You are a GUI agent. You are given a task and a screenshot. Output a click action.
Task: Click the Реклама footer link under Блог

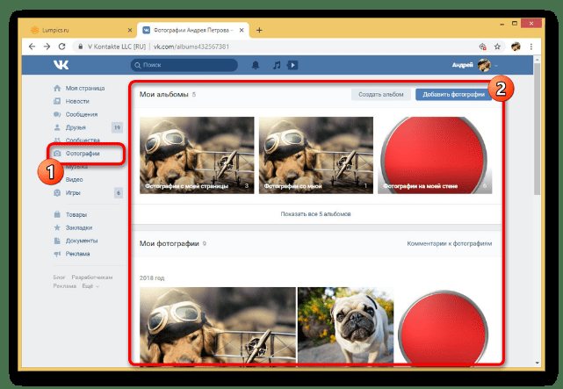point(65,286)
